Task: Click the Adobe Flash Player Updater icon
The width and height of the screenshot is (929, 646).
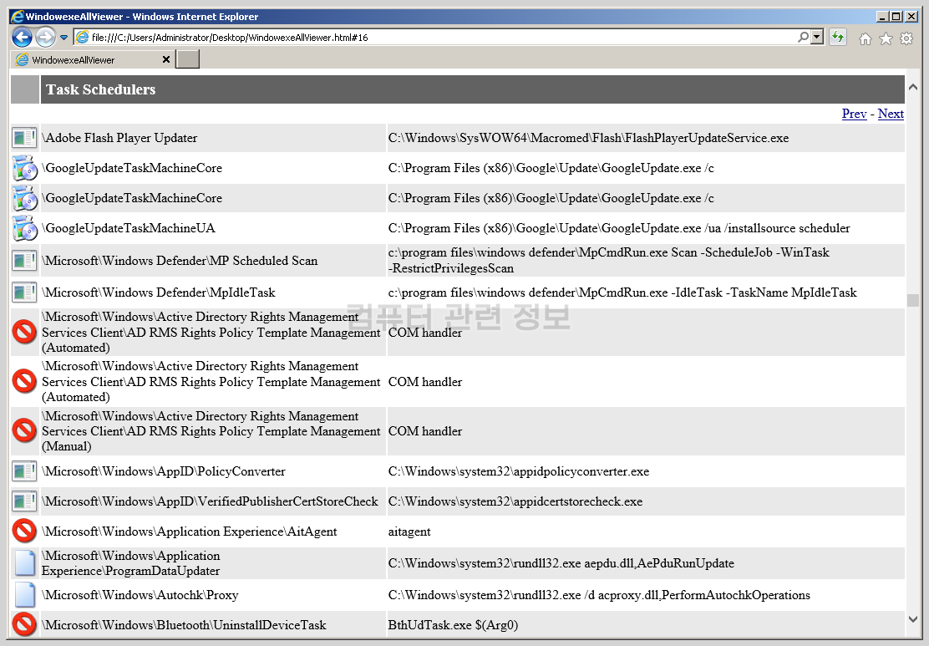Action: pyautogui.click(x=24, y=138)
